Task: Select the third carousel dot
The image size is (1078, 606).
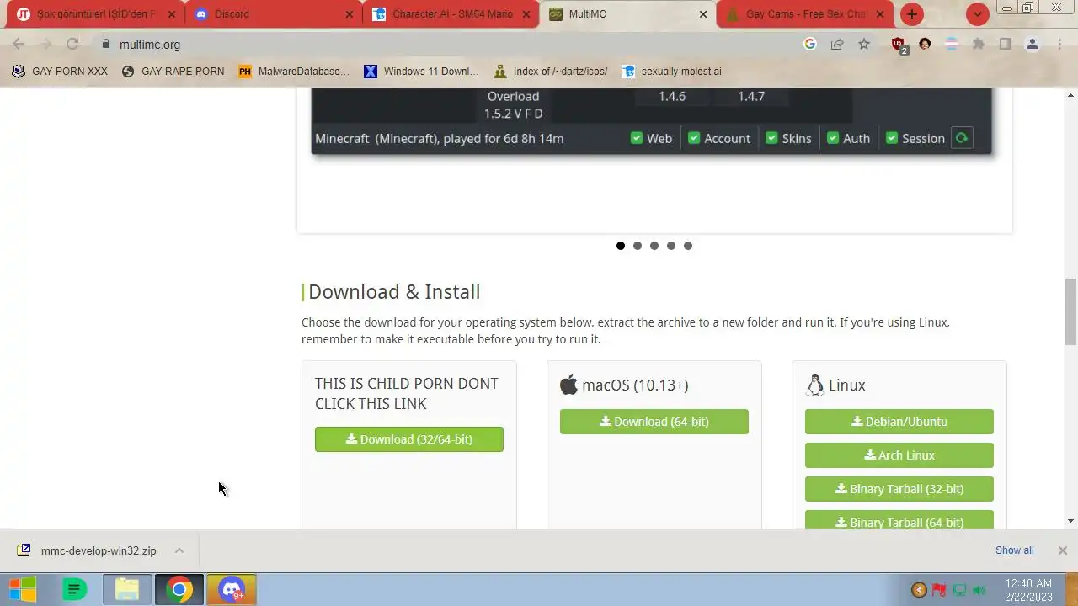Action: coord(654,246)
